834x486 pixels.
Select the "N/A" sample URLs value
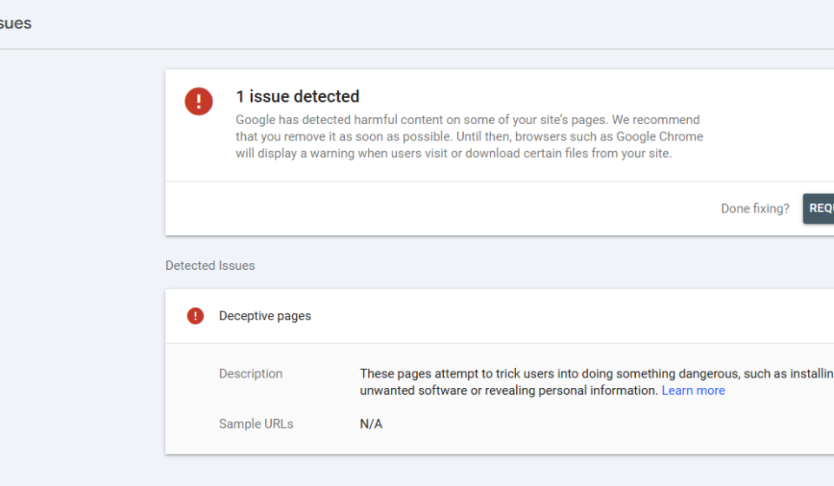coord(371,424)
